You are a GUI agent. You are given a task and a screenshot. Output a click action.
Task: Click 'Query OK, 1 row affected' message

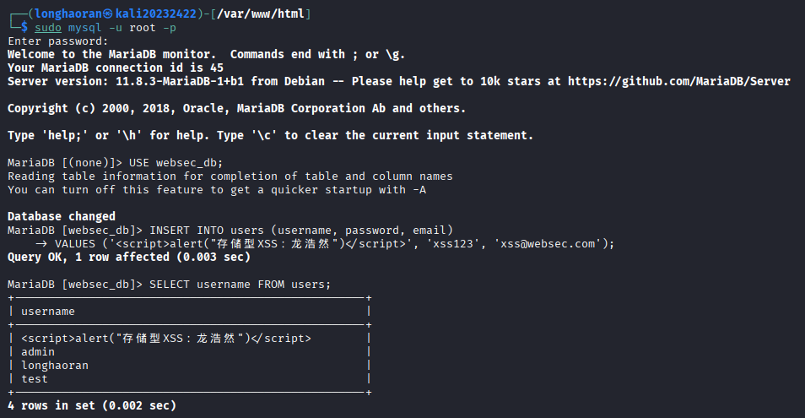tap(129, 257)
